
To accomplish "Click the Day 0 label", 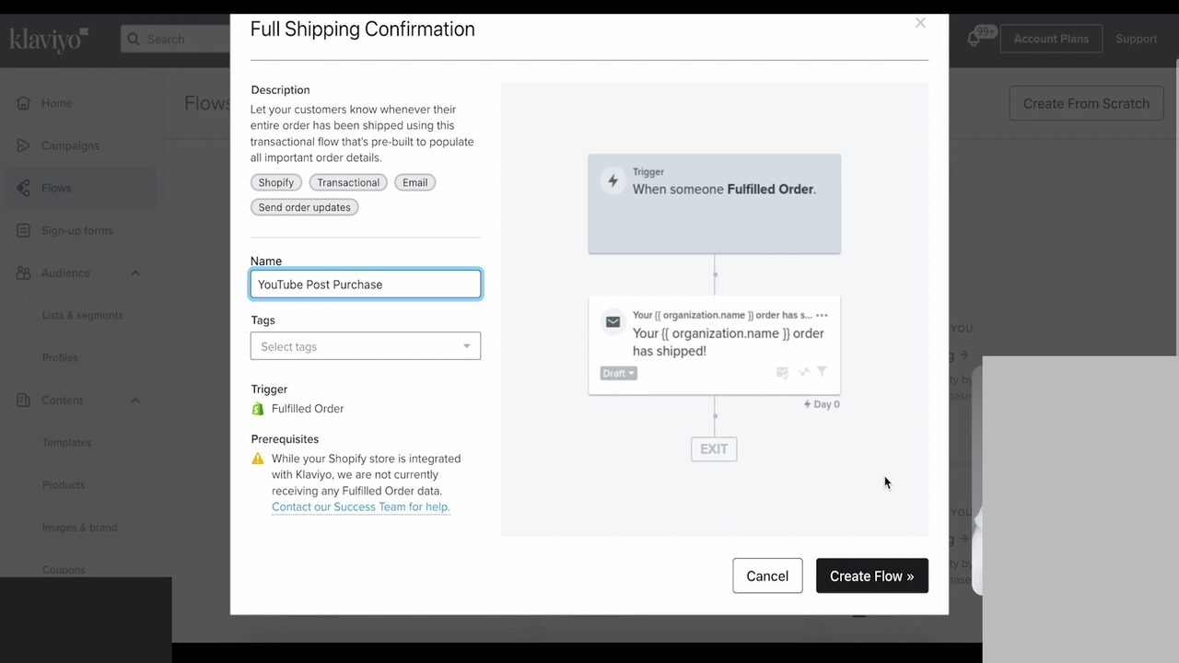I will [822, 404].
